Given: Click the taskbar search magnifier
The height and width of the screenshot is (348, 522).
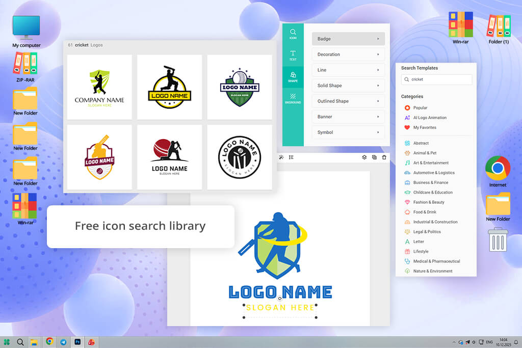Looking at the screenshot, I should pyautogui.click(x=20, y=342).
